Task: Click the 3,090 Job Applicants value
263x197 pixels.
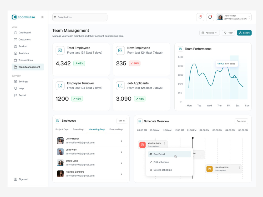Action: (x=124, y=99)
